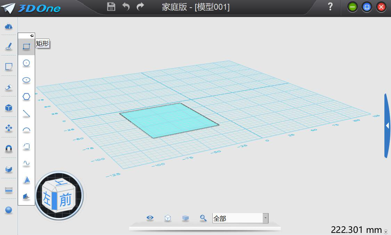This screenshot has width=391, height=235.
Task: Select the Line sketch tool
Action: point(26,113)
